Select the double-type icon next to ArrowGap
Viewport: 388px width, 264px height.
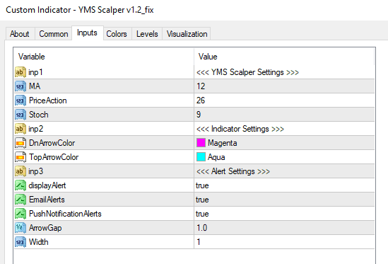20,228
